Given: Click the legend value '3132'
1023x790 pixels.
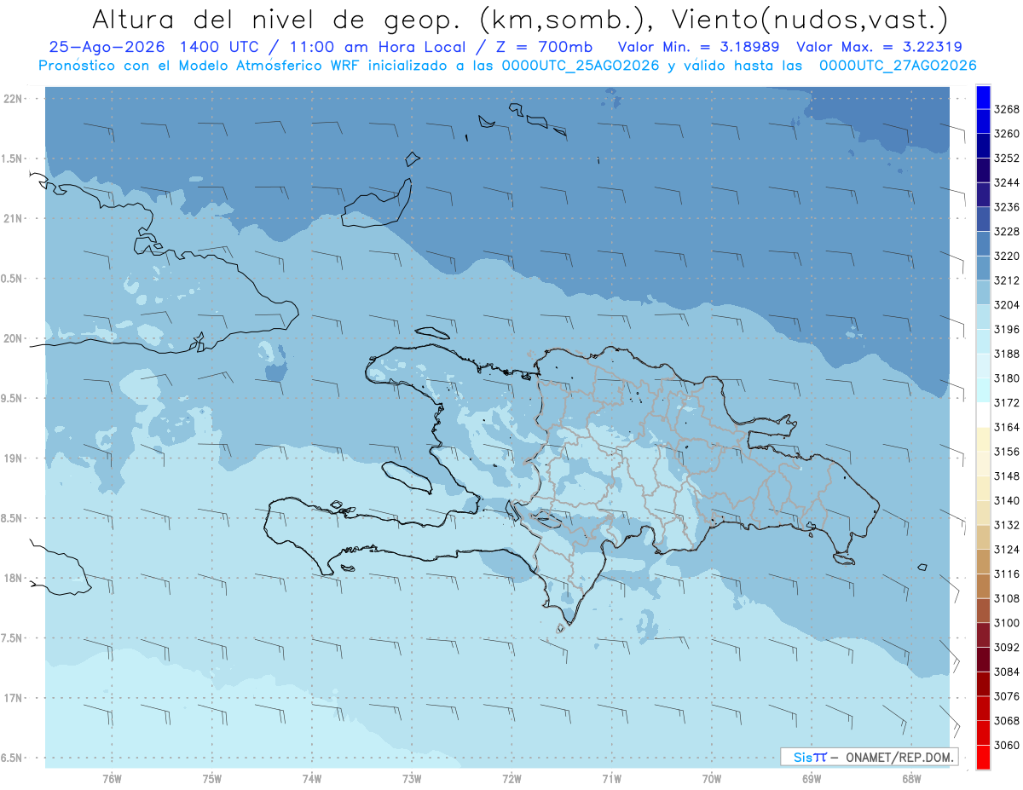Looking at the screenshot, I should pos(1007,525).
